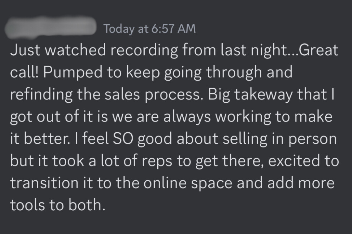Click the word 'both.' ending the message

(x=87, y=205)
